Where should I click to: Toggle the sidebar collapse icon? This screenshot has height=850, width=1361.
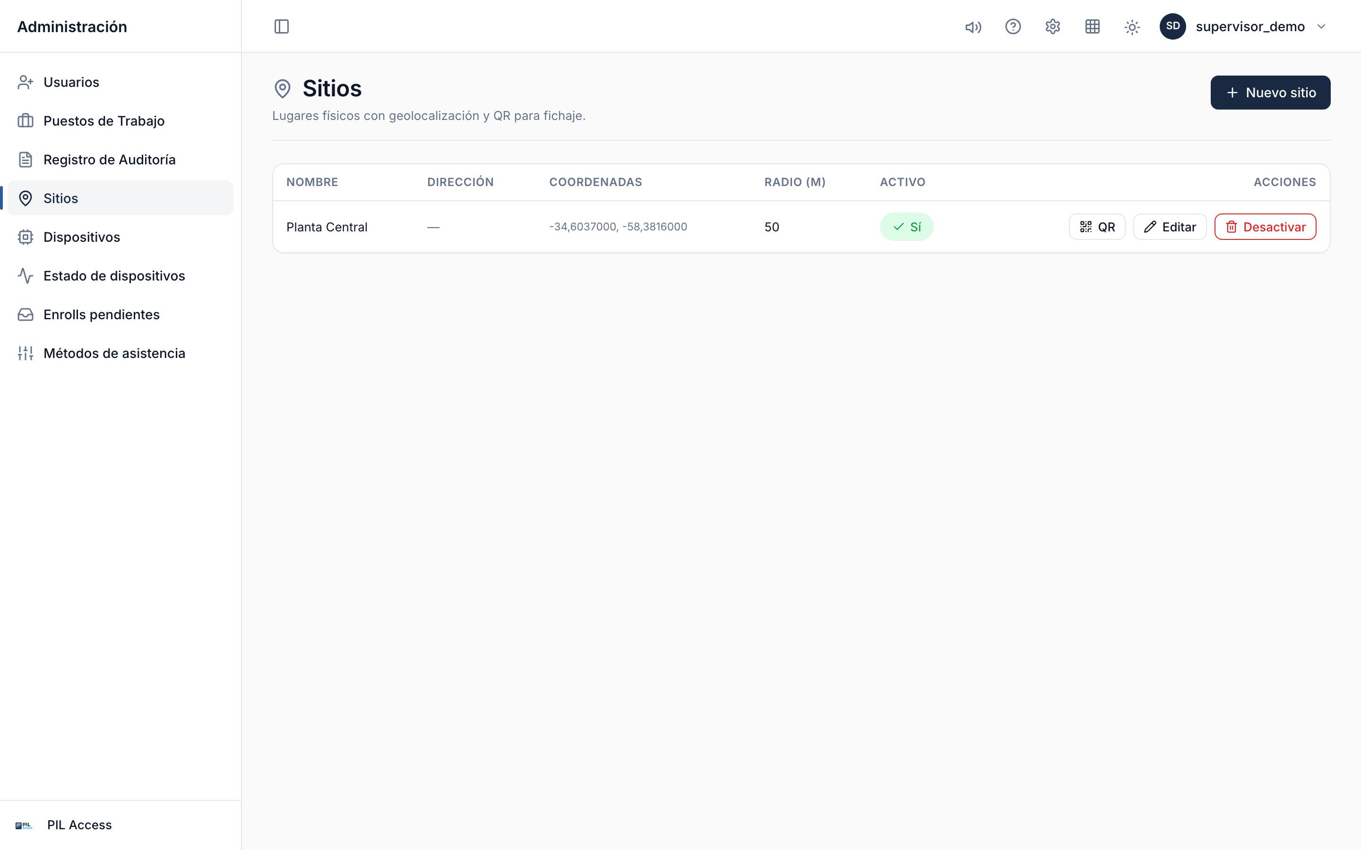click(x=281, y=26)
